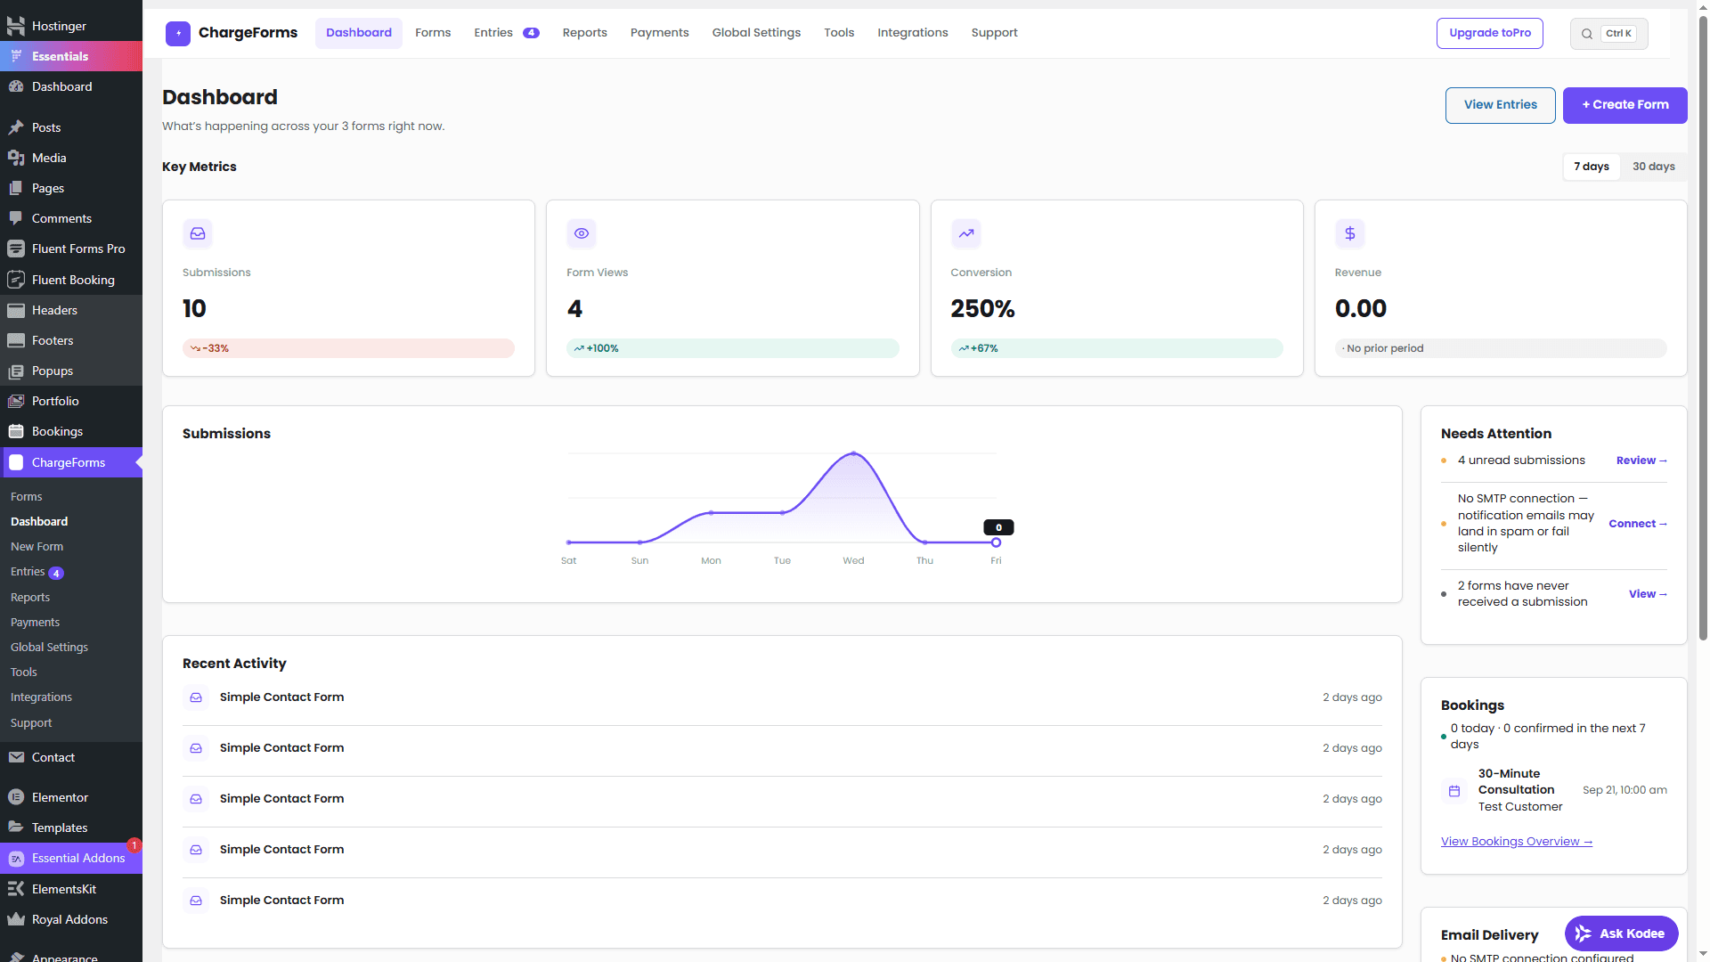Image resolution: width=1710 pixels, height=962 pixels.
Task: Click Review link for unread submissions
Action: point(1641,461)
